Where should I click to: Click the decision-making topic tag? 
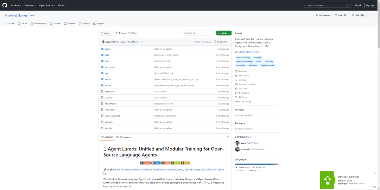click(x=243, y=57)
